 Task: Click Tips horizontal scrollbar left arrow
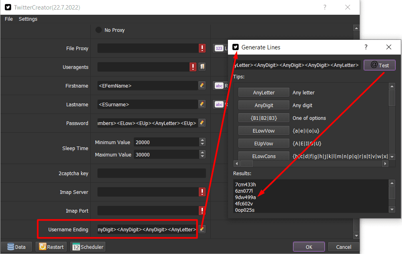pyautogui.click(x=237, y=164)
